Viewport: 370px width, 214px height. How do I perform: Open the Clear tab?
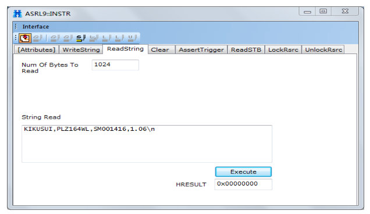(x=161, y=50)
